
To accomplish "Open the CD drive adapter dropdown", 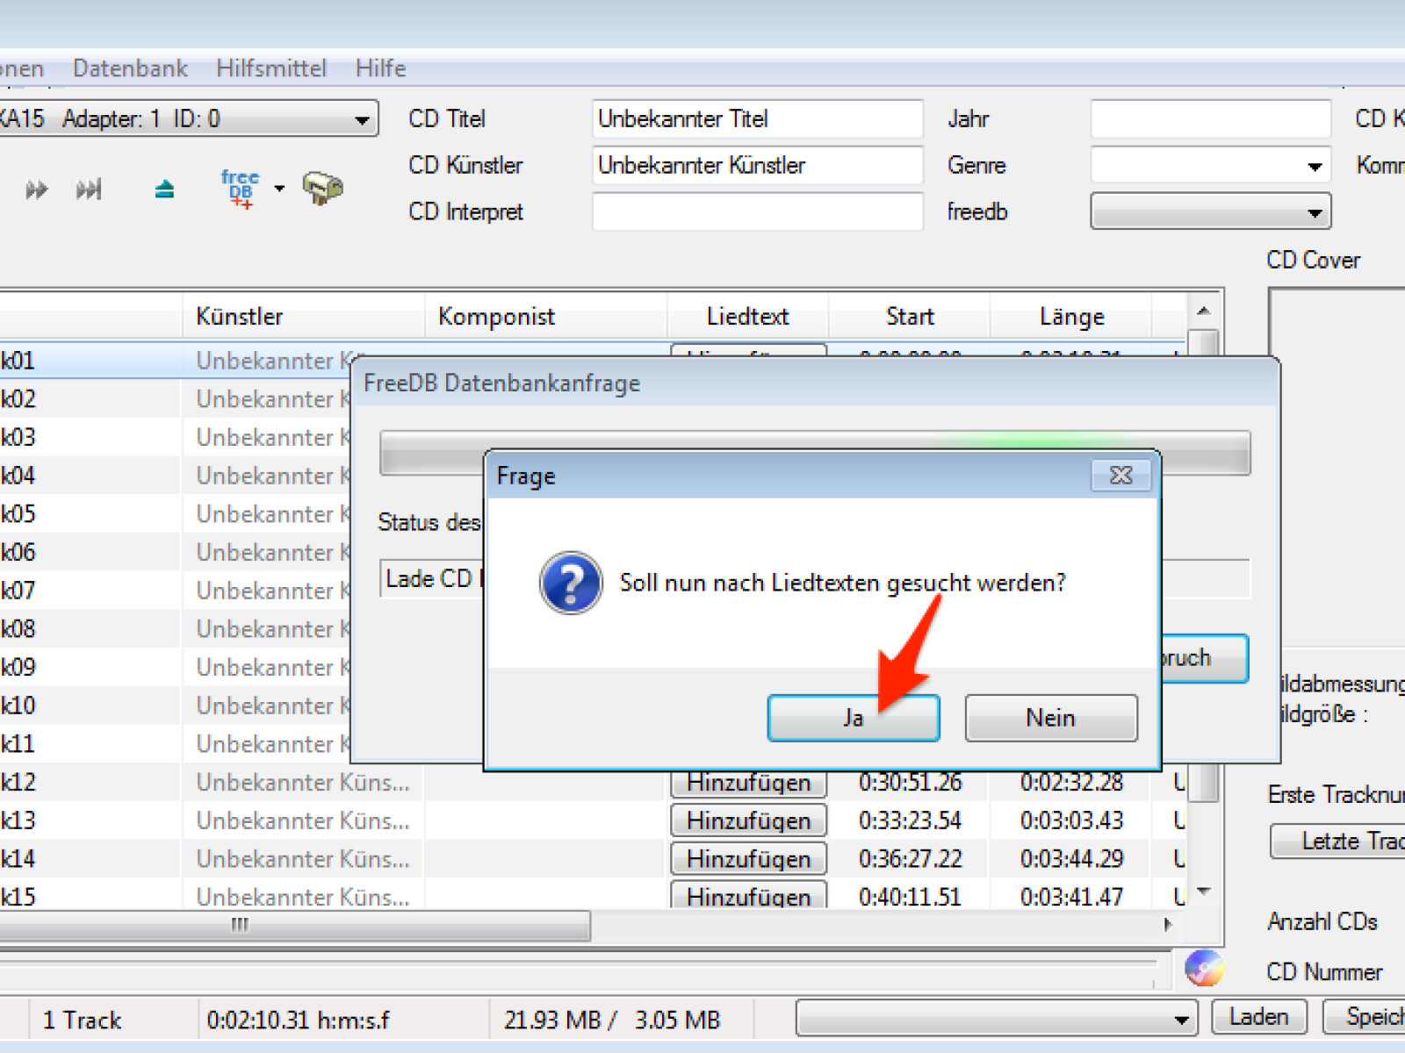I will point(361,119).
